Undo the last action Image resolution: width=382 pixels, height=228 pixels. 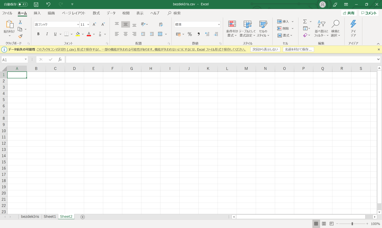pyautogui.click(x=48, y=4)
